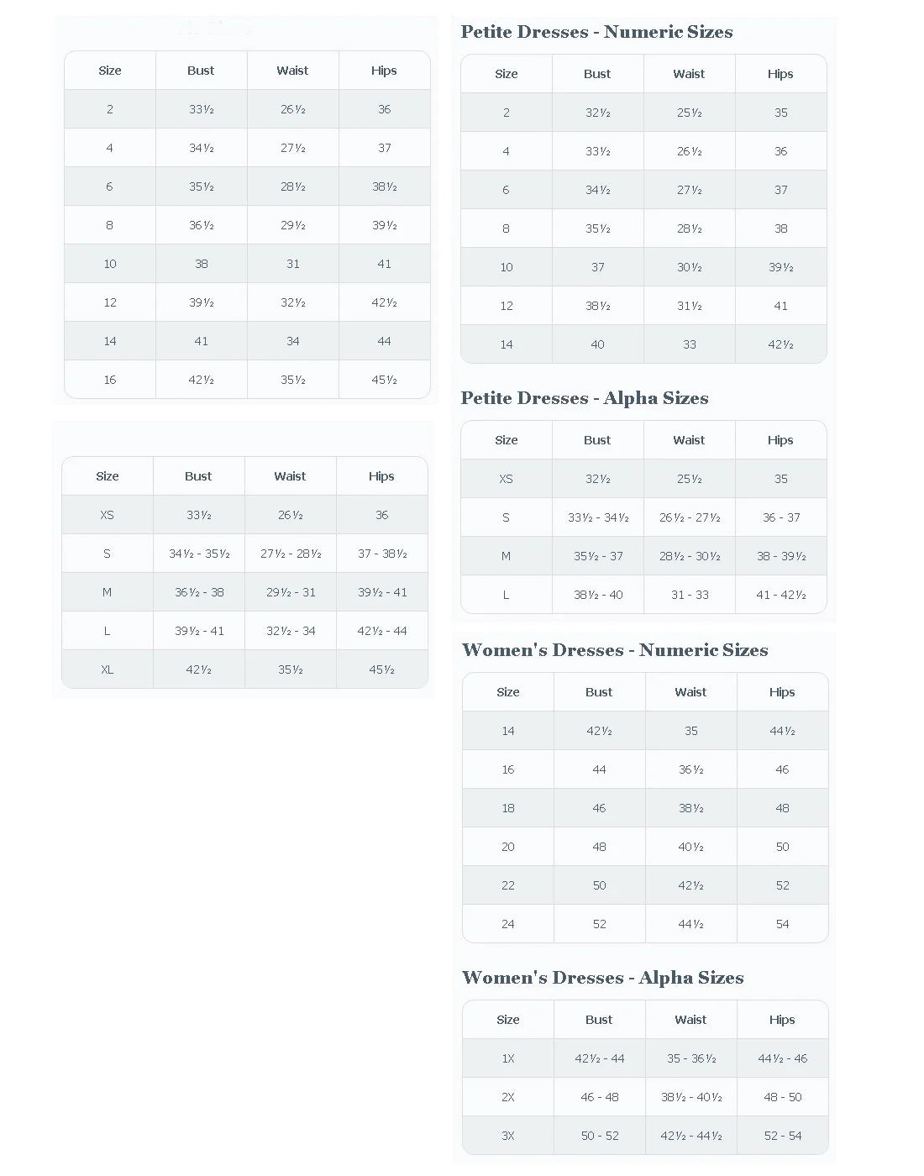924x1176 pixels.
Task: Click size 20 in Women's numeric table
Action: [x=508, y=847]
